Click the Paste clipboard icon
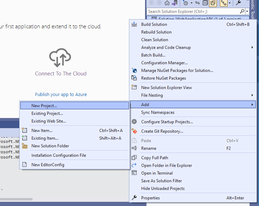Image resolution: width=259 pixels, height=206 pixels. [x=134, y=140]
